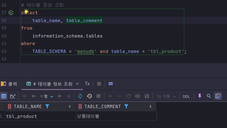Image resolution: width=227 pixels, height=128 pixels.
Task: Click TABLE_SCHEMA in the where clause
Action: coord(49,51)
